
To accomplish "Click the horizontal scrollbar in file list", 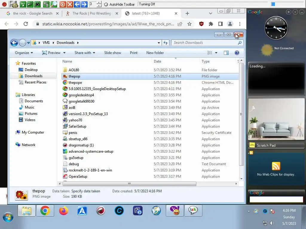I will 129,184.
